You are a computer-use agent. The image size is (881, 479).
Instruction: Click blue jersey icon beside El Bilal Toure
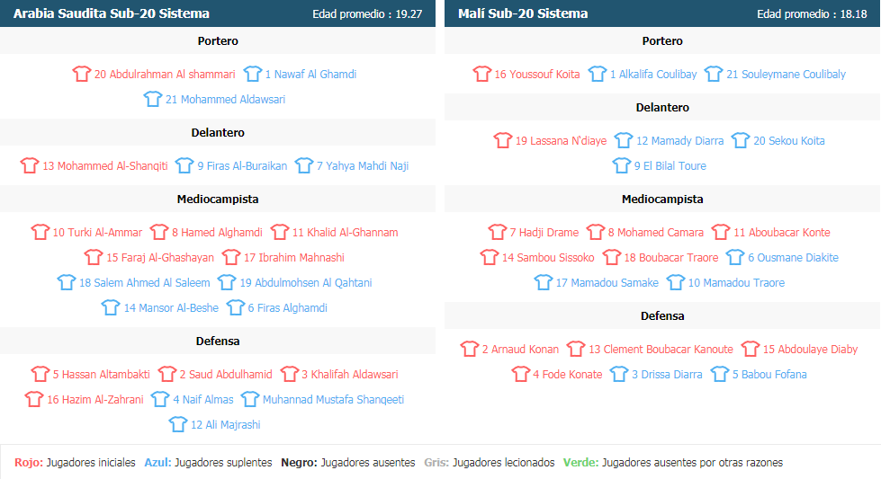pyautogui.click(x=622, y=165)
